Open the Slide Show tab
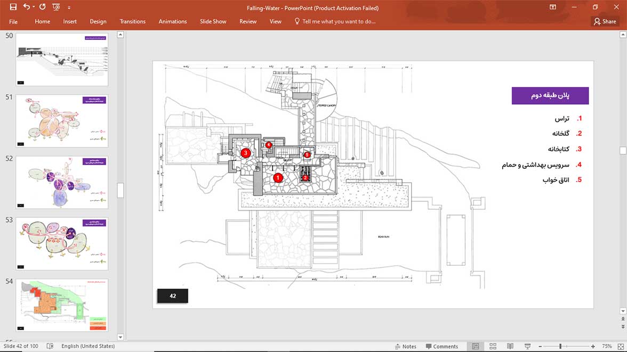Image resolution: width=627 pixels, height=352 pixels. point(213,22)
